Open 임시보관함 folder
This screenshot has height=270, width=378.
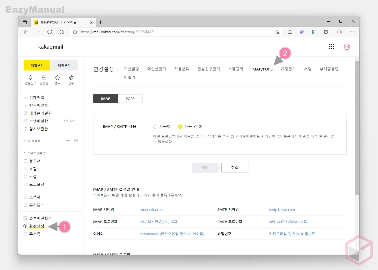(39, 129)
